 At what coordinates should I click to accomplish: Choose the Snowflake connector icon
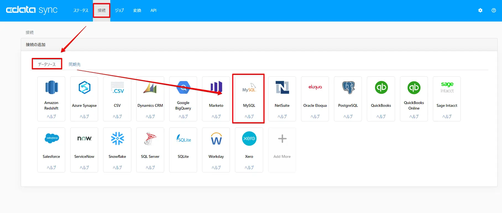coord(117,139)
